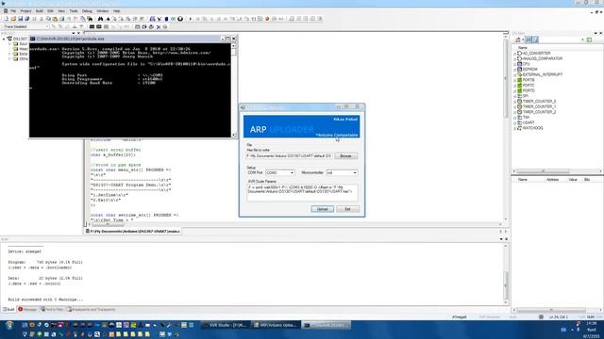Screen dimensions: 604x339
Task: Switch to Message output tab
Action: coord(27,310)
